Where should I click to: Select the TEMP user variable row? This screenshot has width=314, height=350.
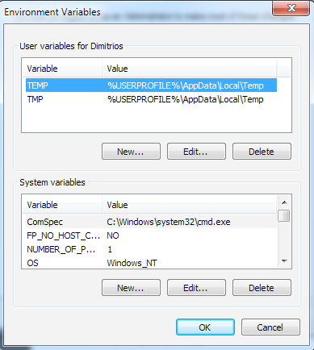click(152, 85)
